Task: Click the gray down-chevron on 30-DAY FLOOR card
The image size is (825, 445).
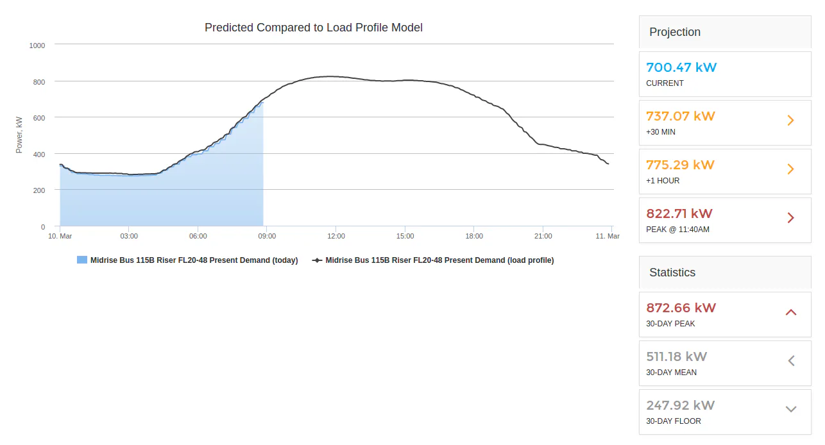Action: tap(791, 409)
